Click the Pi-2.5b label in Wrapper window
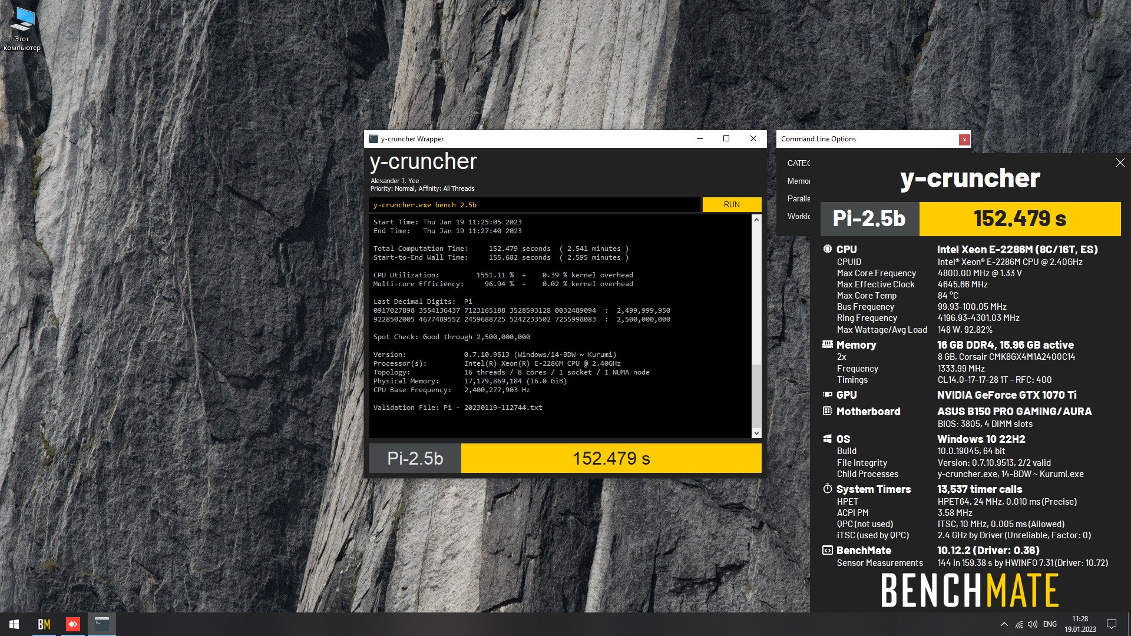 click(x=415, y=458)
